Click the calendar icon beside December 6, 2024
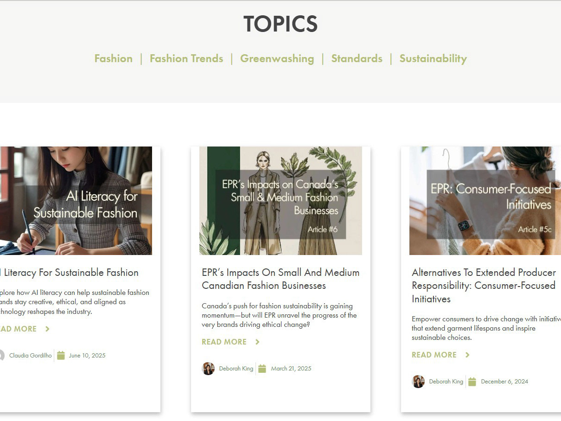The height and width of the screenshot is (421, 561). 472,382
